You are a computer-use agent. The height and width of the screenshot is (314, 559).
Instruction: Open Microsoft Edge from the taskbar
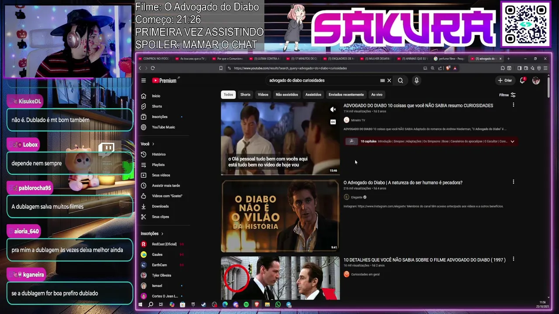click(225, 304)
